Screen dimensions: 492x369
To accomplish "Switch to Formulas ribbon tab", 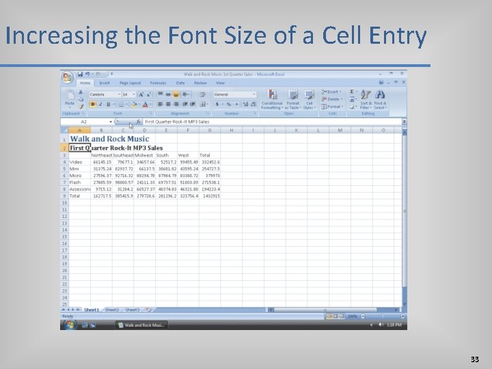I will click(x=158, y=83).
